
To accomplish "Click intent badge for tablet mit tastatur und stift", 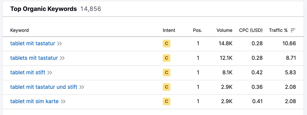I will tap(166, 87).
